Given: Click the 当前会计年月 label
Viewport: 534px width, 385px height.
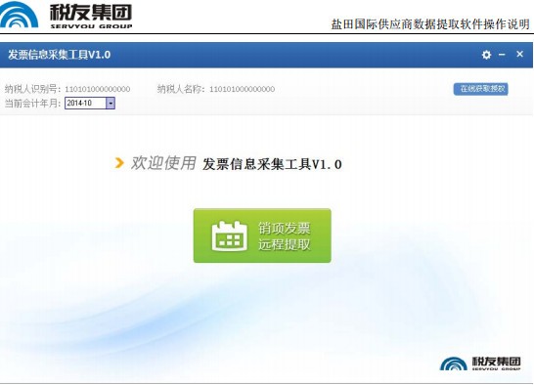Looking at the screenshot, I should (x=33, y=104).
